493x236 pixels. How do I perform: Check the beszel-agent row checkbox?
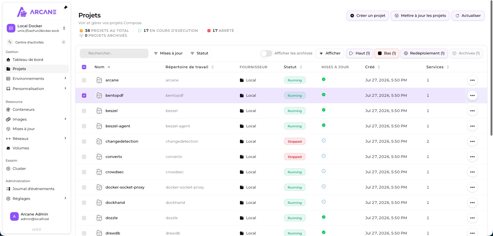pyautogui.click(x=84, y=126)
